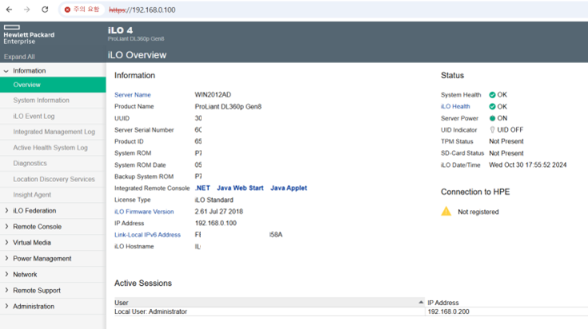Select the iLO Health green OK icon

(492, 107)
